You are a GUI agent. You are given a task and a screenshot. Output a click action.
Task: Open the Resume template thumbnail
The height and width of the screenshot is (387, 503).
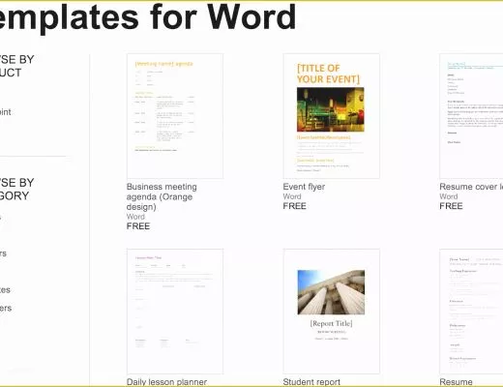click(471, 312)
